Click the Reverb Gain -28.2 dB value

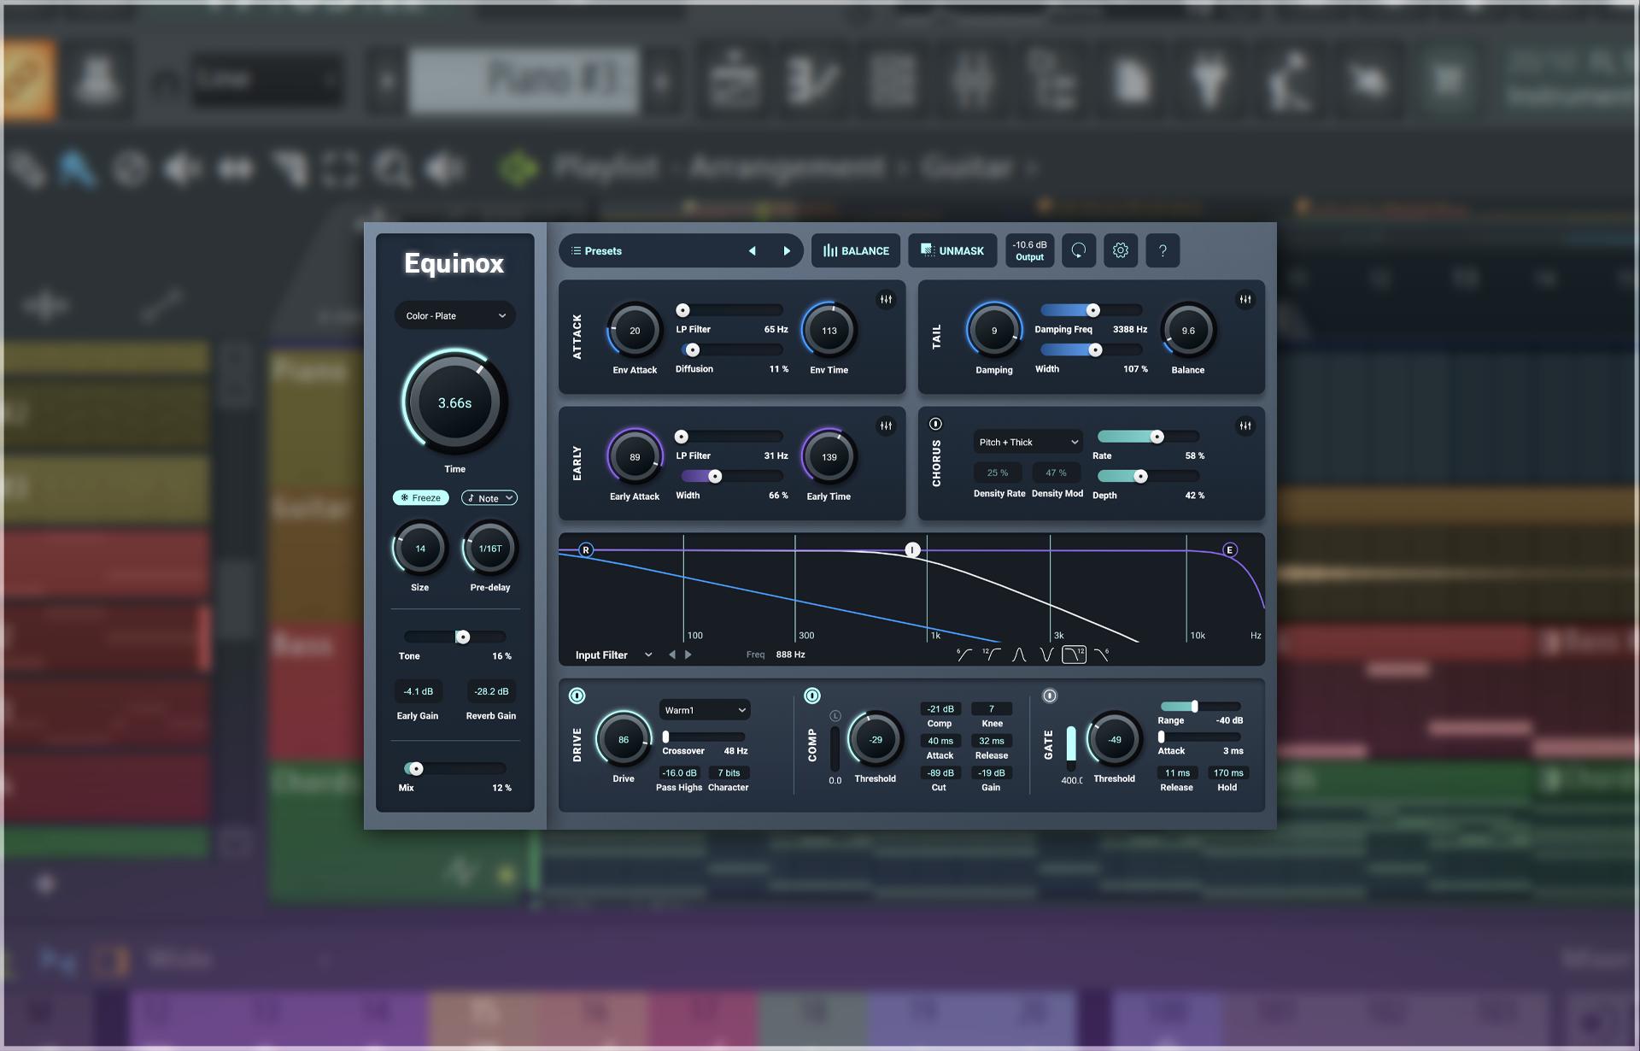[491, 691]
